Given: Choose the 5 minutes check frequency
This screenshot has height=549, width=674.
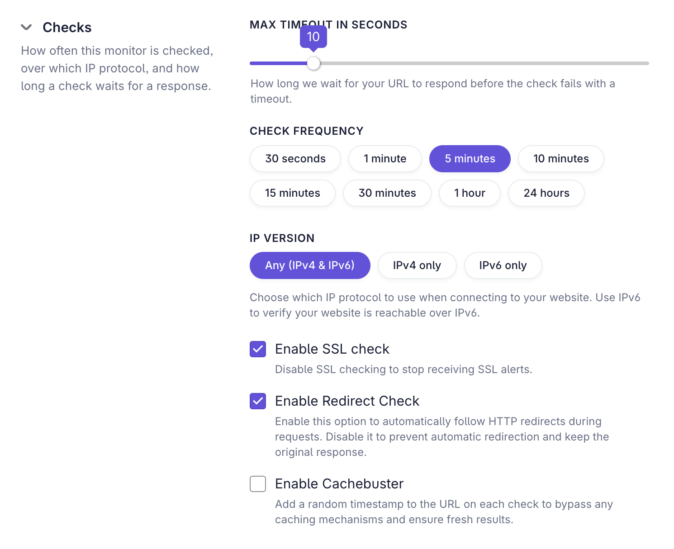Looking at the screenshot, I should point(470,159).
